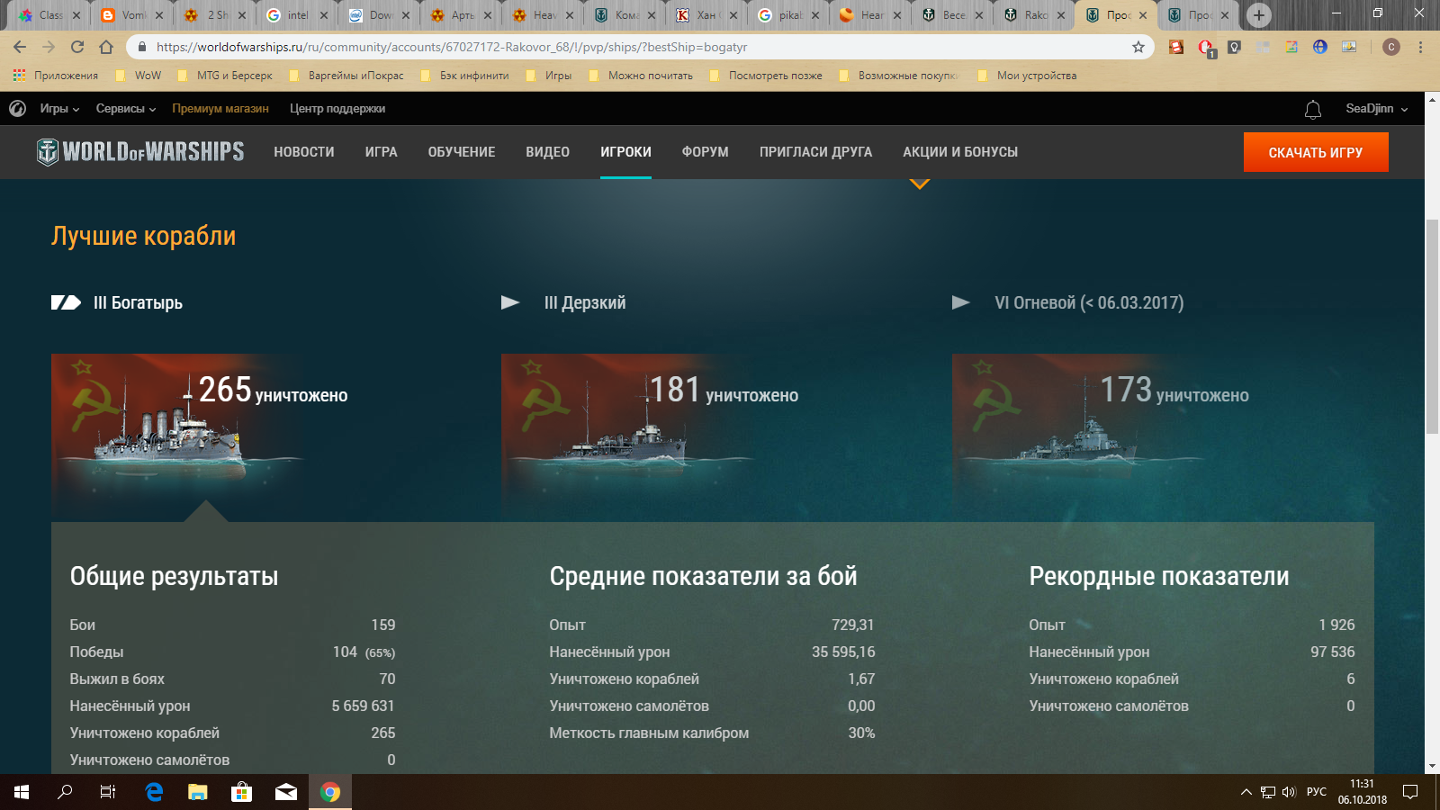
Task: Expand the Сервисы dropdown menu
Action: 126,109
